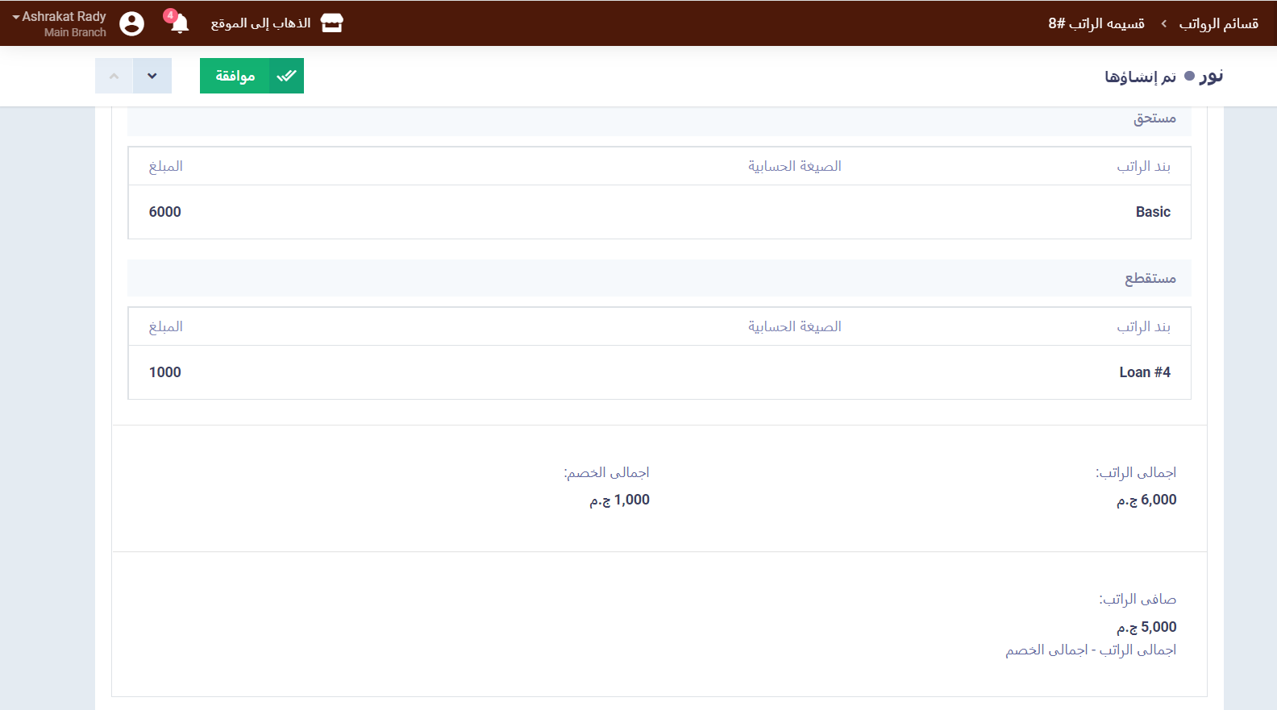Click the double-check icon on approve button
Image resolution: width=1277 pixels, height=710 pixels.
287,76
